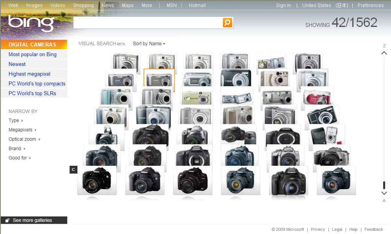Click the Legal footer link
The image size is (391, 234).
[337, 229]
